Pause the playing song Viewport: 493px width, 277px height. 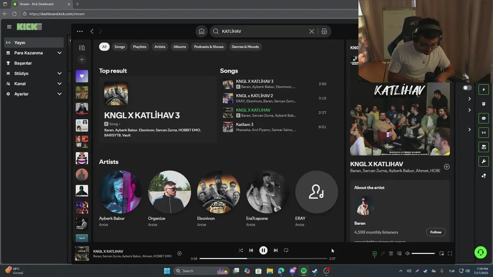point(263,250)
